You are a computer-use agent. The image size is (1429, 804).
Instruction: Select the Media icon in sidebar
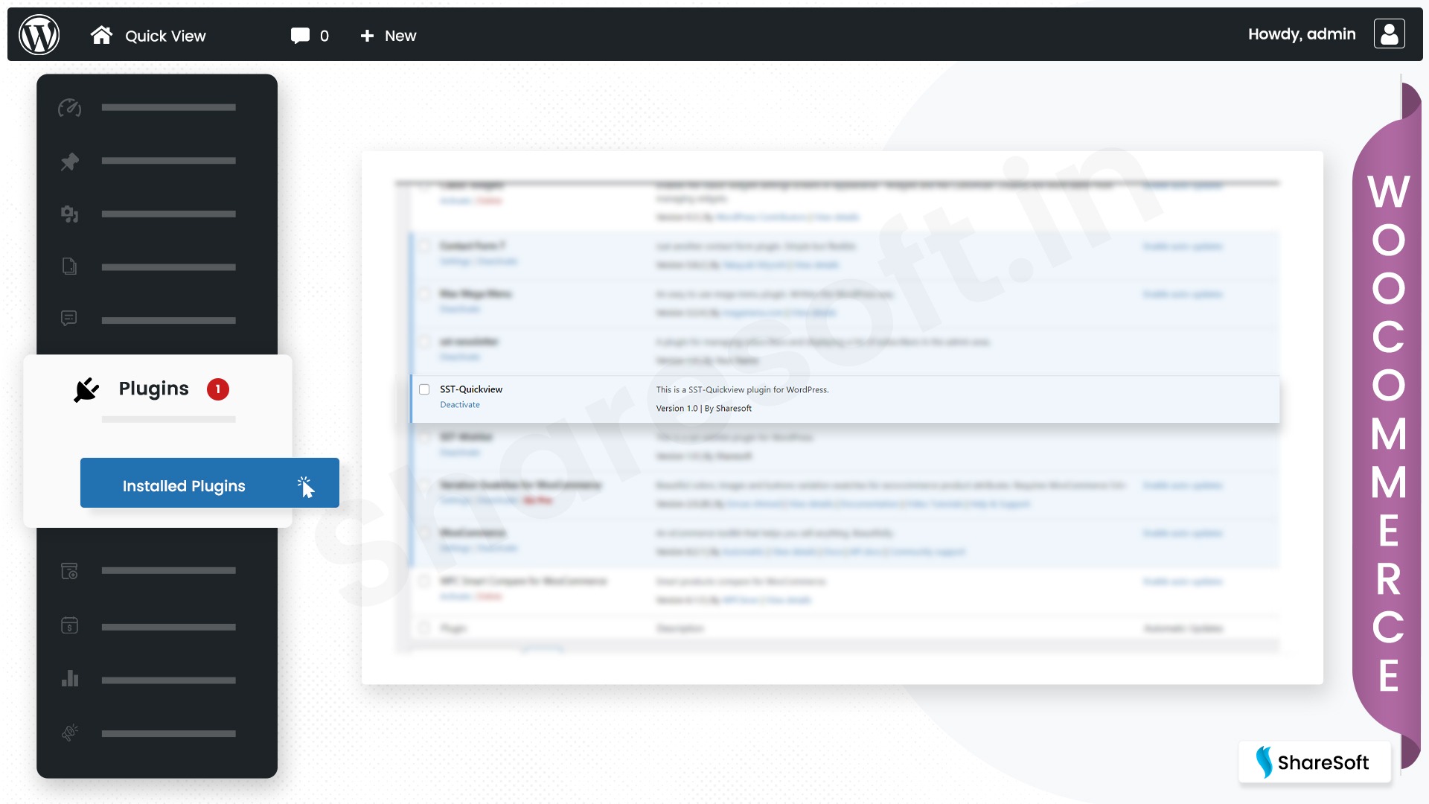70,214
